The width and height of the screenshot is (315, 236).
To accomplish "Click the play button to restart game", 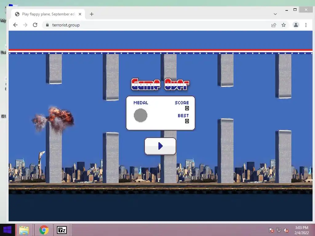I will pos(160,146).
